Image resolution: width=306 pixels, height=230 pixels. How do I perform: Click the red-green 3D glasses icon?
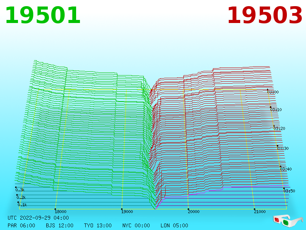coord(288,221)
